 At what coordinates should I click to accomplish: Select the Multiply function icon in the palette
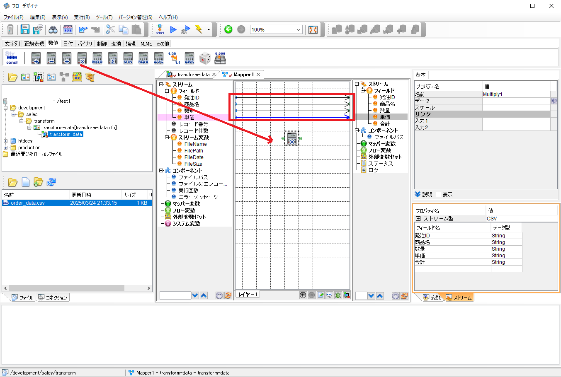[82, 58]
